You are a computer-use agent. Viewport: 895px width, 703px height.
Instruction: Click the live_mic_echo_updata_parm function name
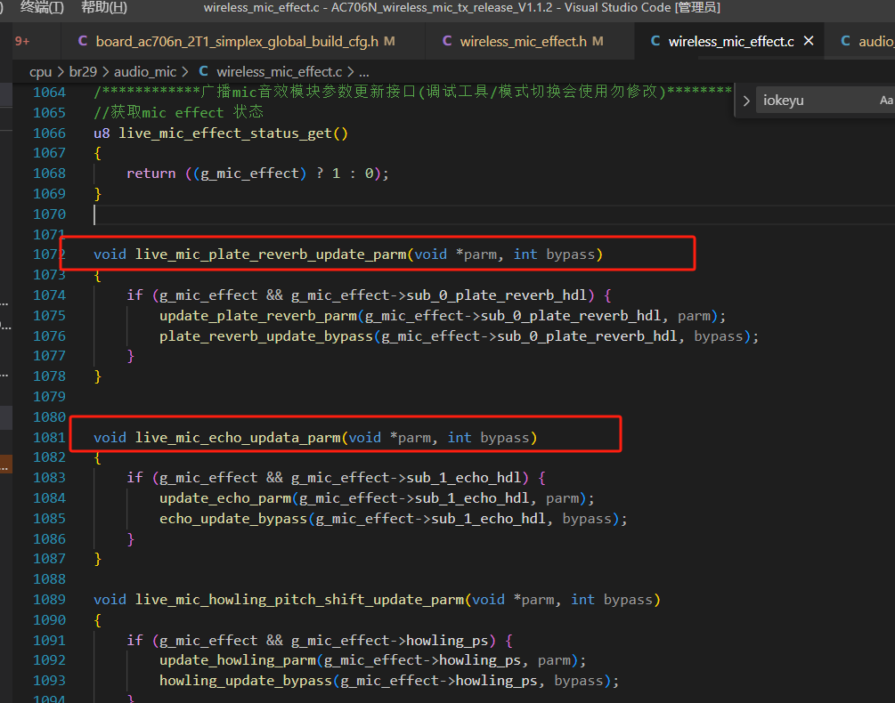pyautogui.click(x=238, y=437)
